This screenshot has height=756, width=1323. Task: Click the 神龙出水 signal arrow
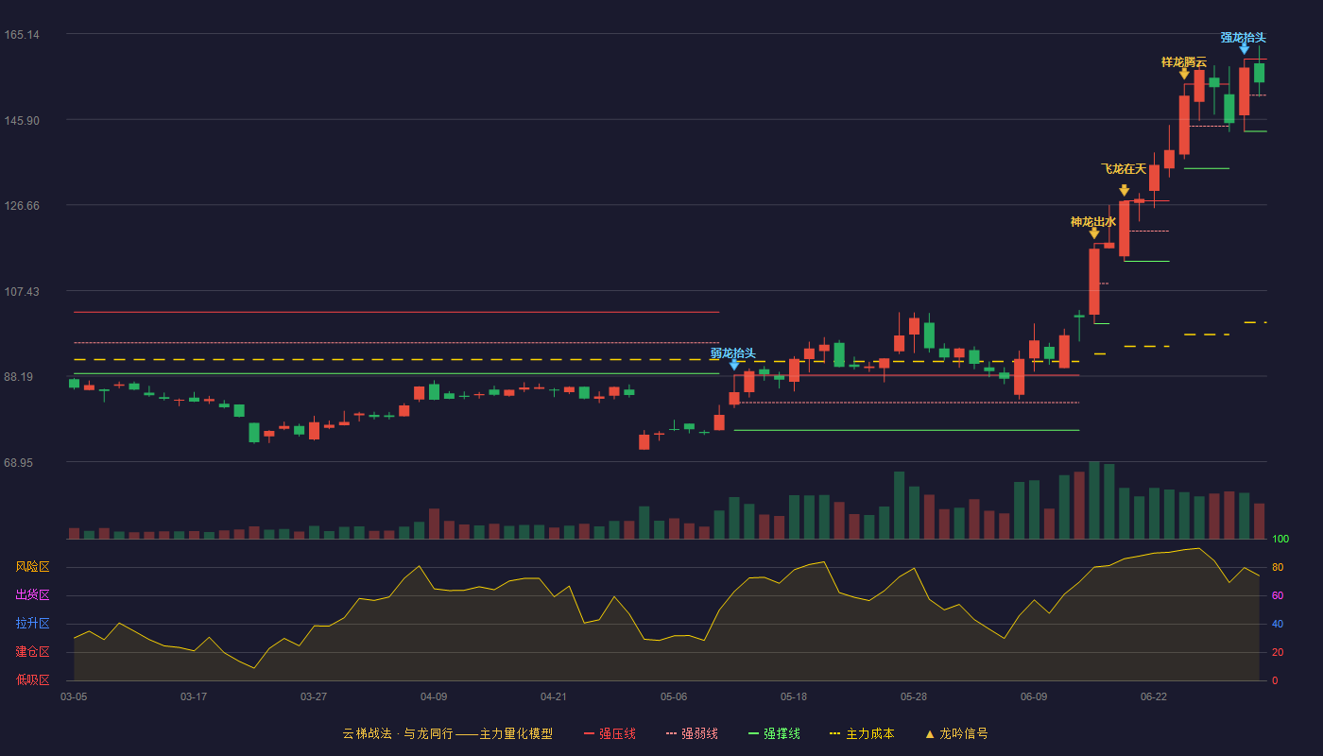pyautogui.click(x=1094, y=233)
